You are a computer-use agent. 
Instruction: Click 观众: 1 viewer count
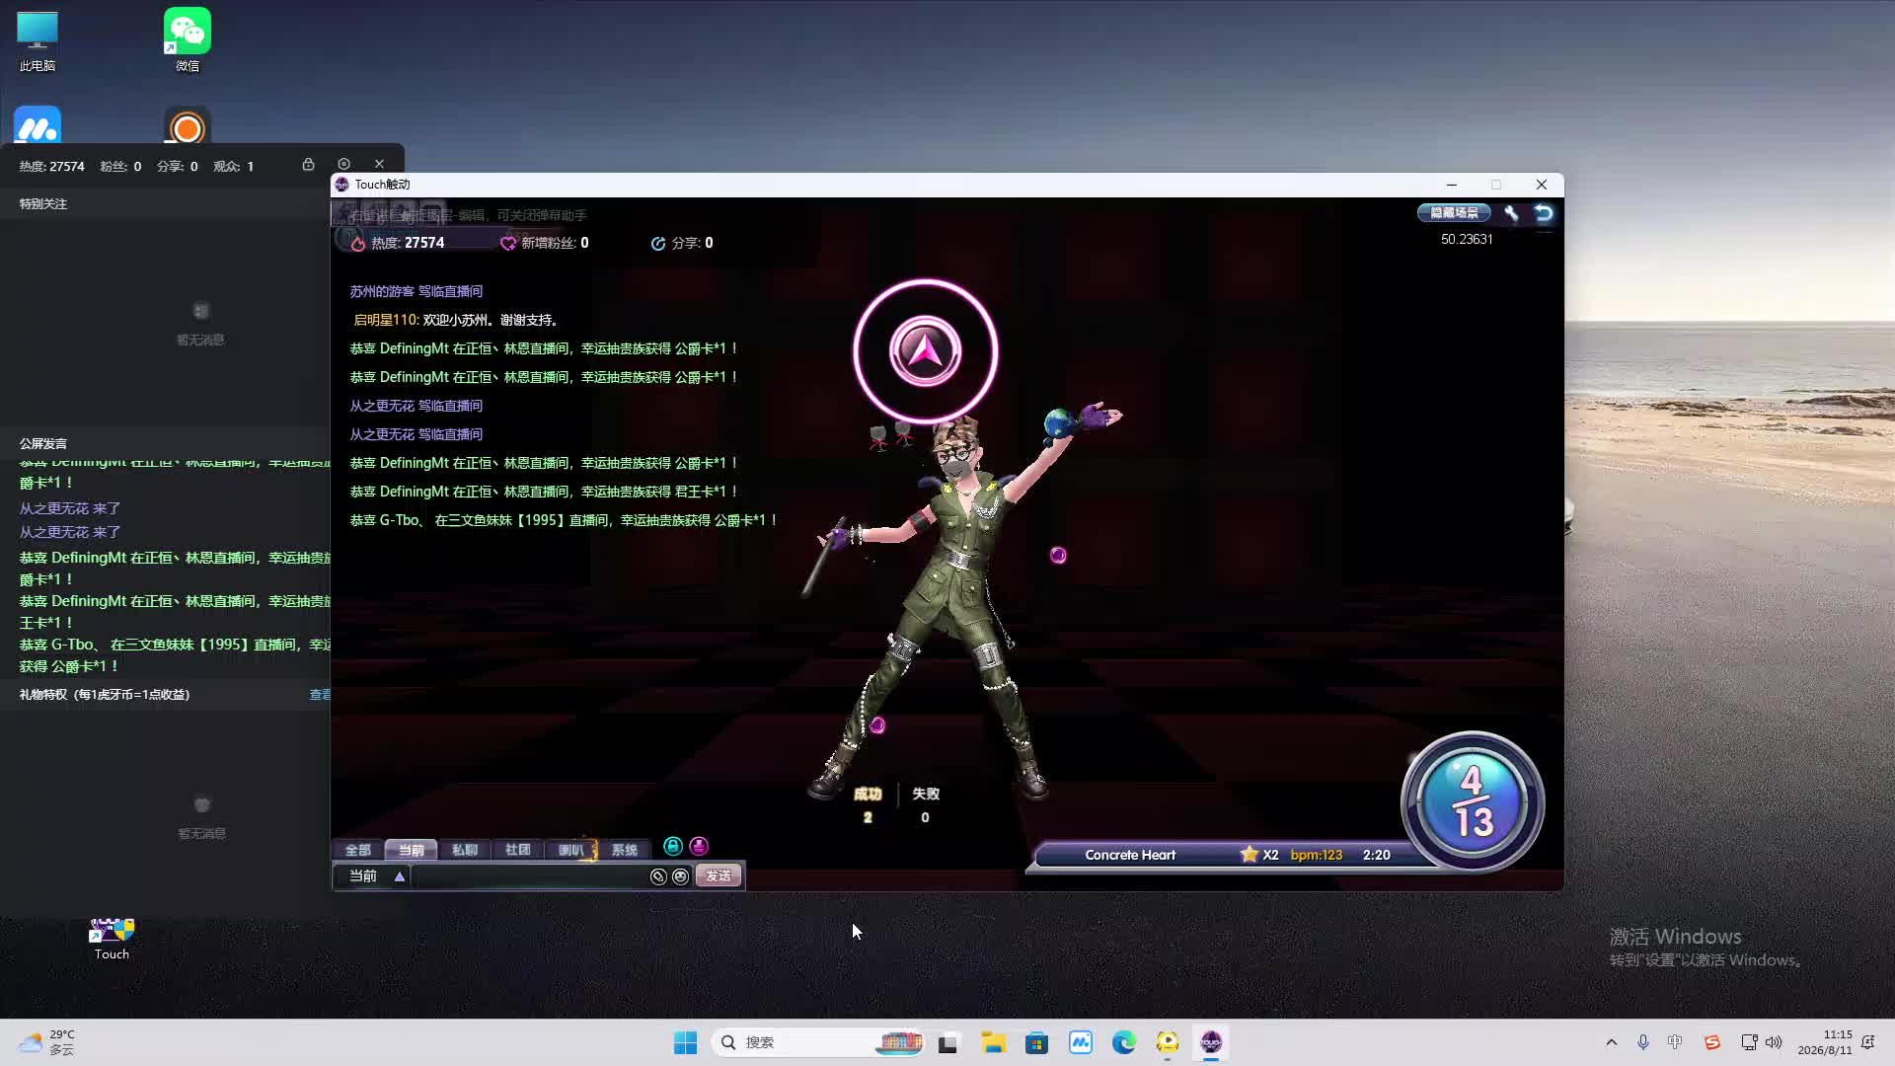coord(234,167)
